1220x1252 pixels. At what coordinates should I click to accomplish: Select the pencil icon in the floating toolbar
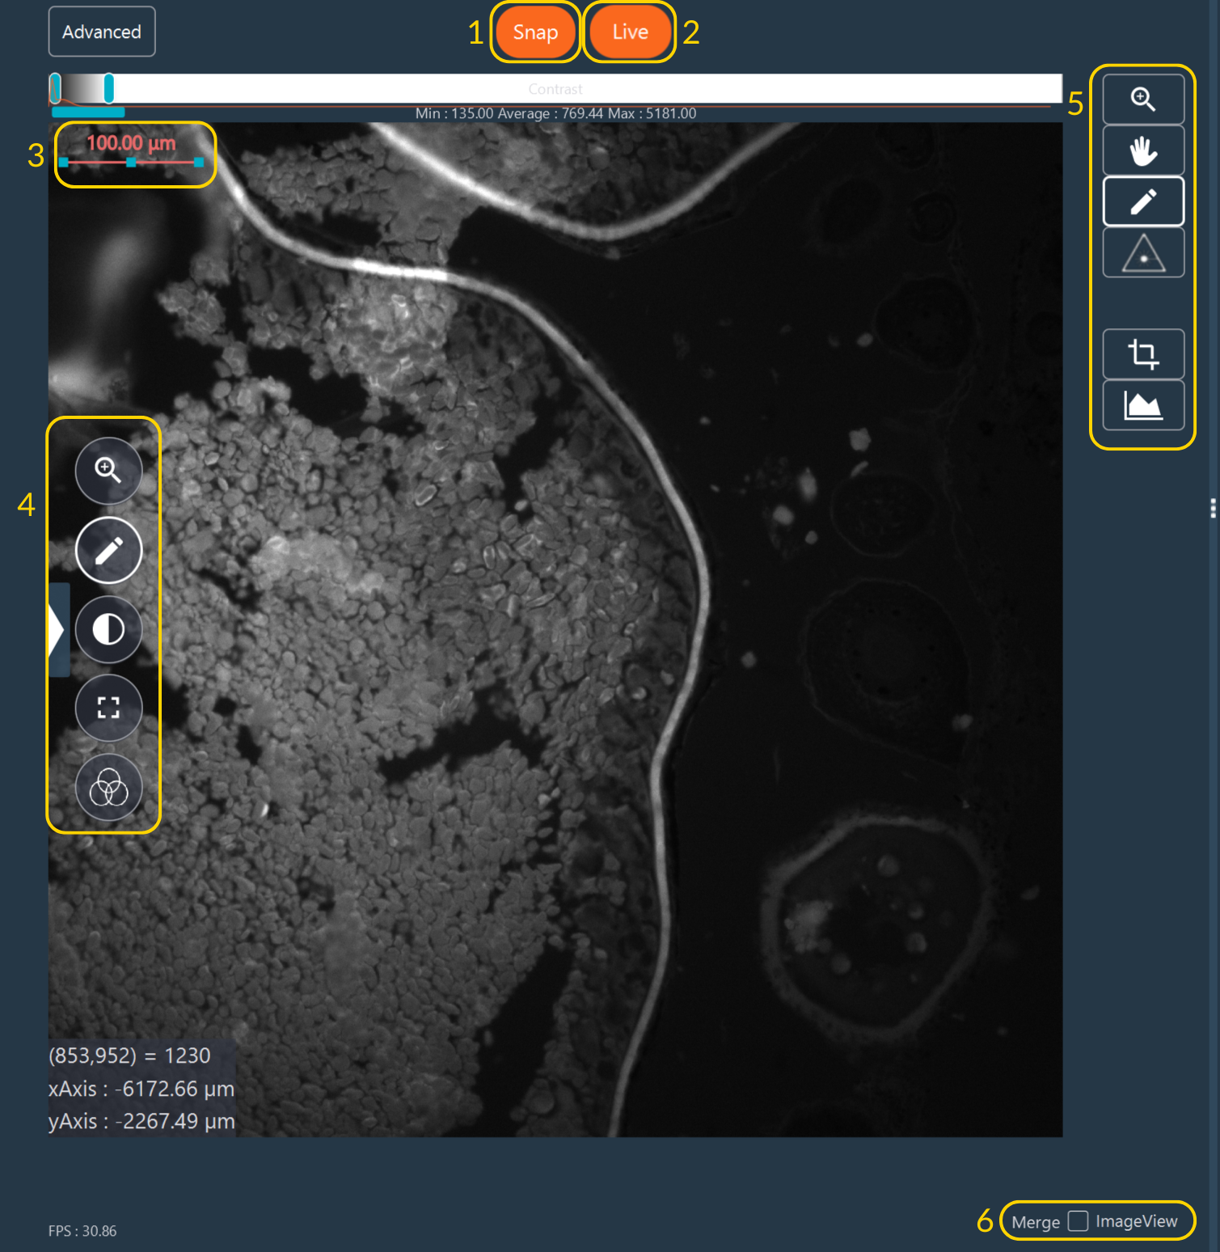coord(108,550)
